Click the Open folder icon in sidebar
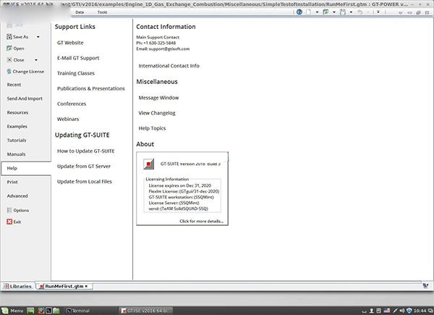Screen dimensions: 434x315 (x=9, y=49)
